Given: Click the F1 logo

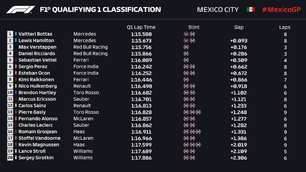Looking at the screenshot, I should click(x=21, y=10).
